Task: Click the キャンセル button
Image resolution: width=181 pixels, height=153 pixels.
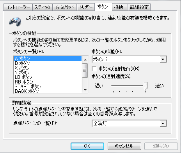Action: click(x=124, y=146)
